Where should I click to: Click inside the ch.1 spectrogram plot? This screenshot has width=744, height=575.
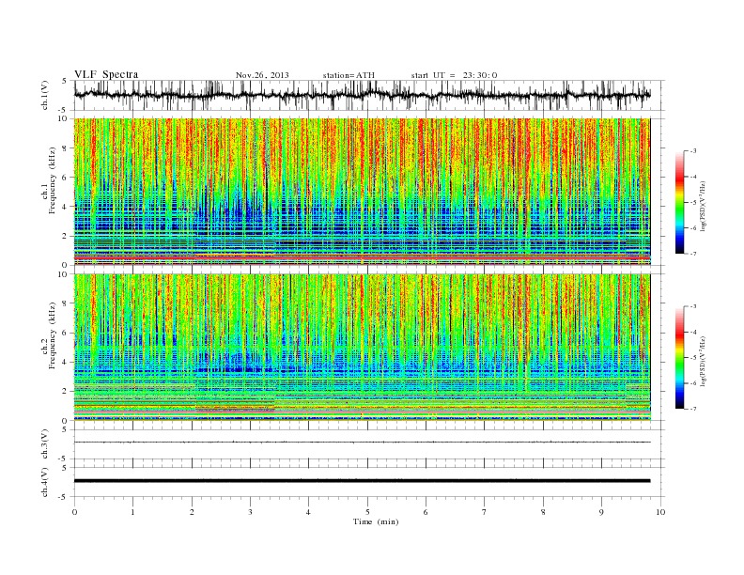click(x=362, y=192)
